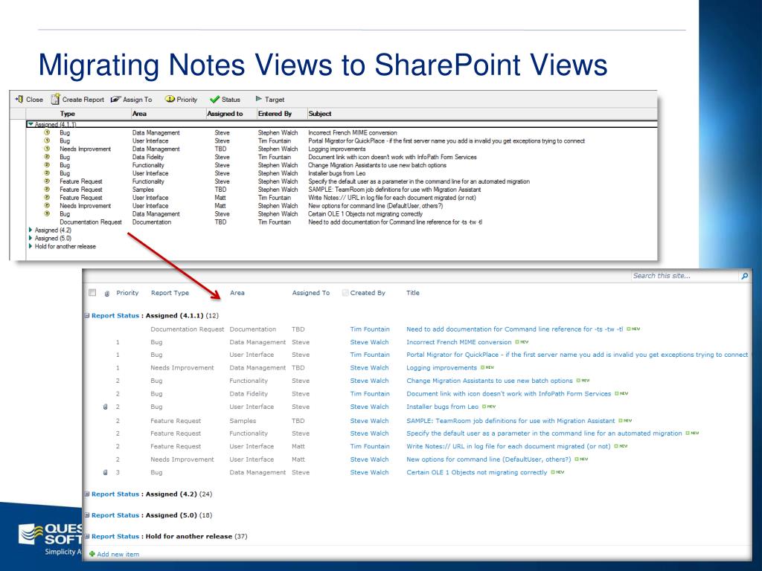The height and width of the screenshot is (571, 762).
Task: Sort SharePoint list by Title column
Action: [413, 293]
